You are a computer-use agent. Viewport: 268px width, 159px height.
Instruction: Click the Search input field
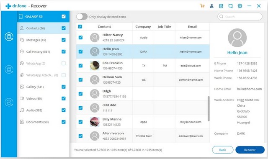click(240, 17)
